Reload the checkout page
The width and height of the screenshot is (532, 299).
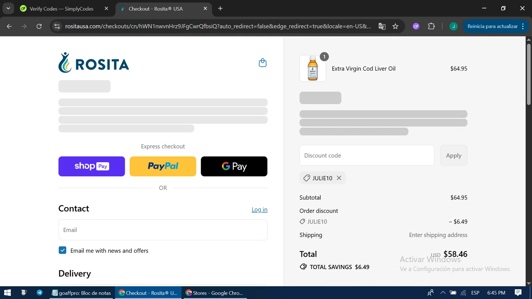click(x=39, y=26)
